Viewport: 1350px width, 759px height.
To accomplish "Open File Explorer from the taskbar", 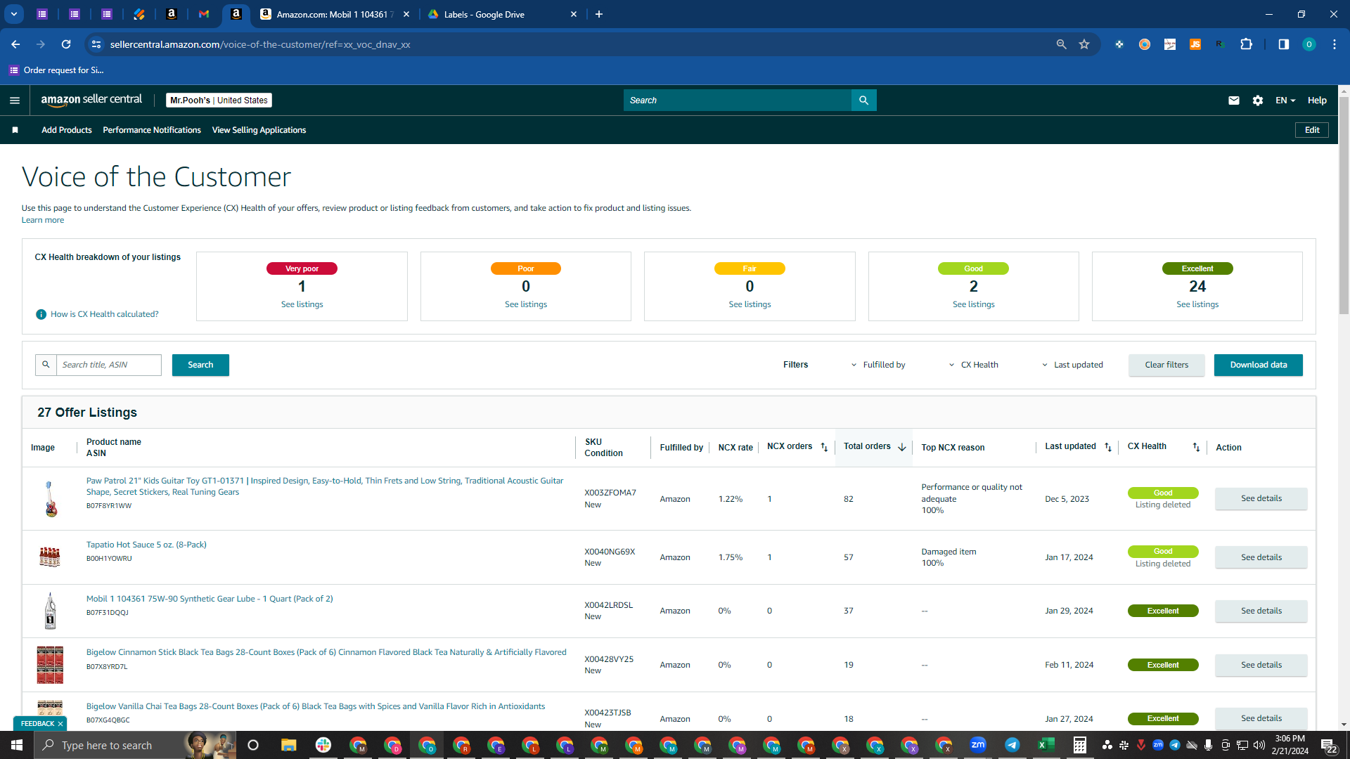I will coord(288,745).
